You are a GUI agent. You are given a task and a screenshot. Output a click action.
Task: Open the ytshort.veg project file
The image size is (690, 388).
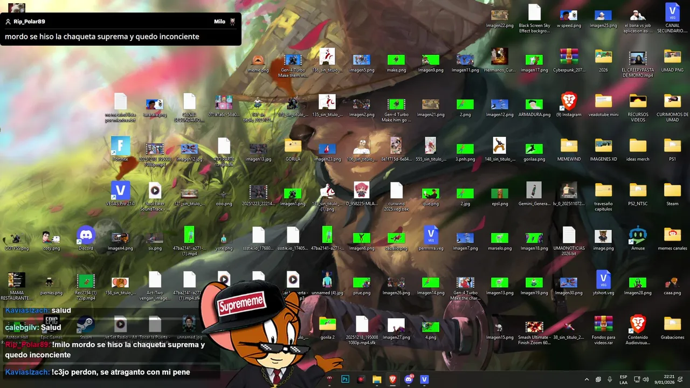point(603,283)
